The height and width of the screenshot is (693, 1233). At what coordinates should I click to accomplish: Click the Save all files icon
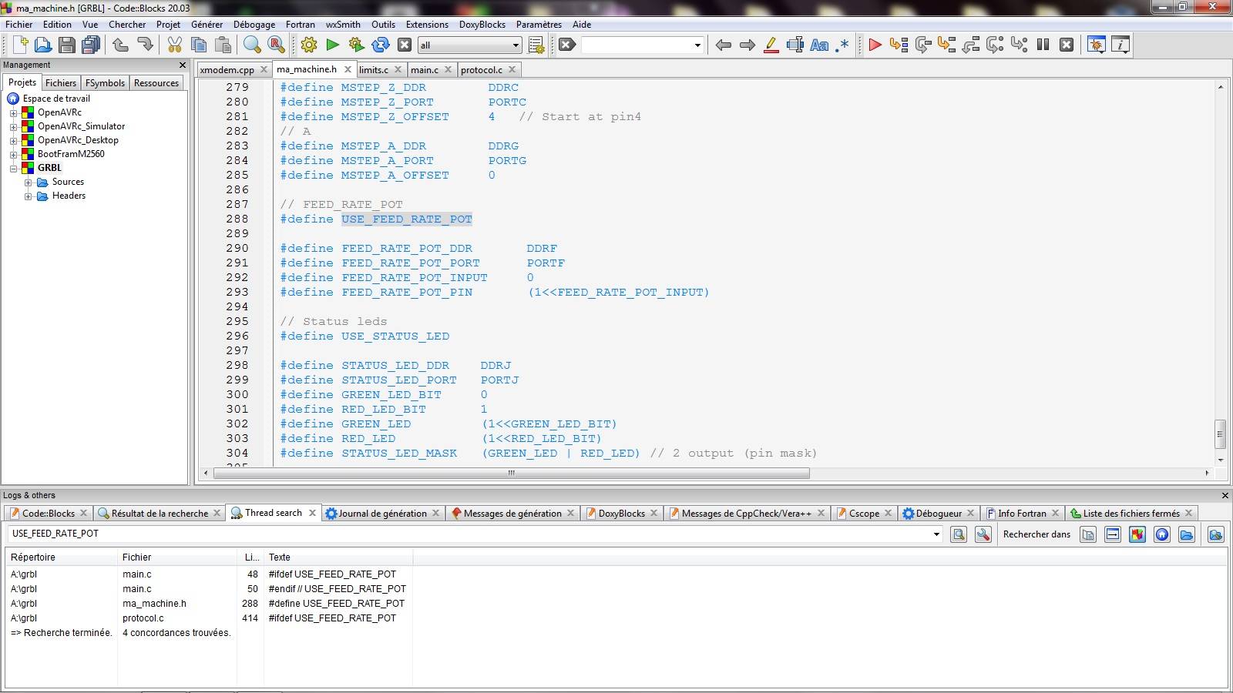[x=91, y=45]
